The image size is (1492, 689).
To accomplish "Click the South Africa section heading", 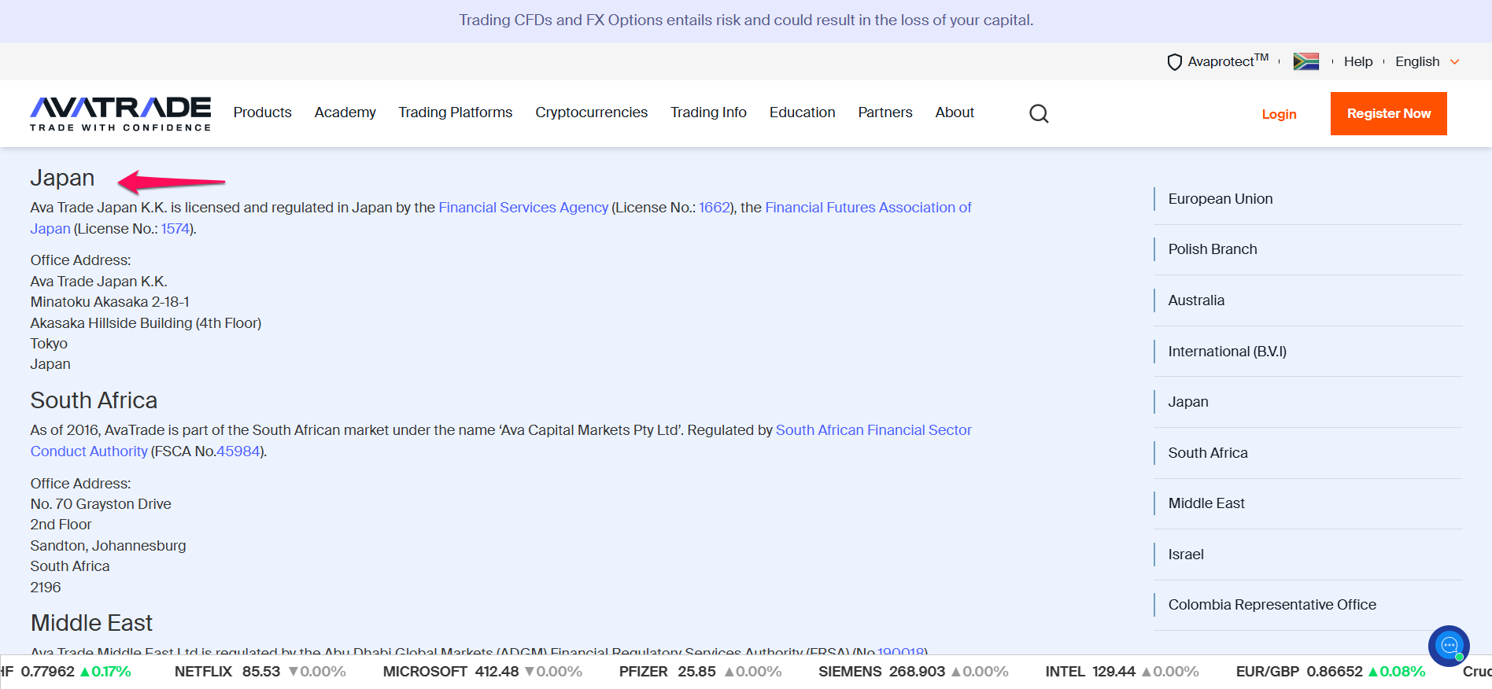I will coord(94,400).
